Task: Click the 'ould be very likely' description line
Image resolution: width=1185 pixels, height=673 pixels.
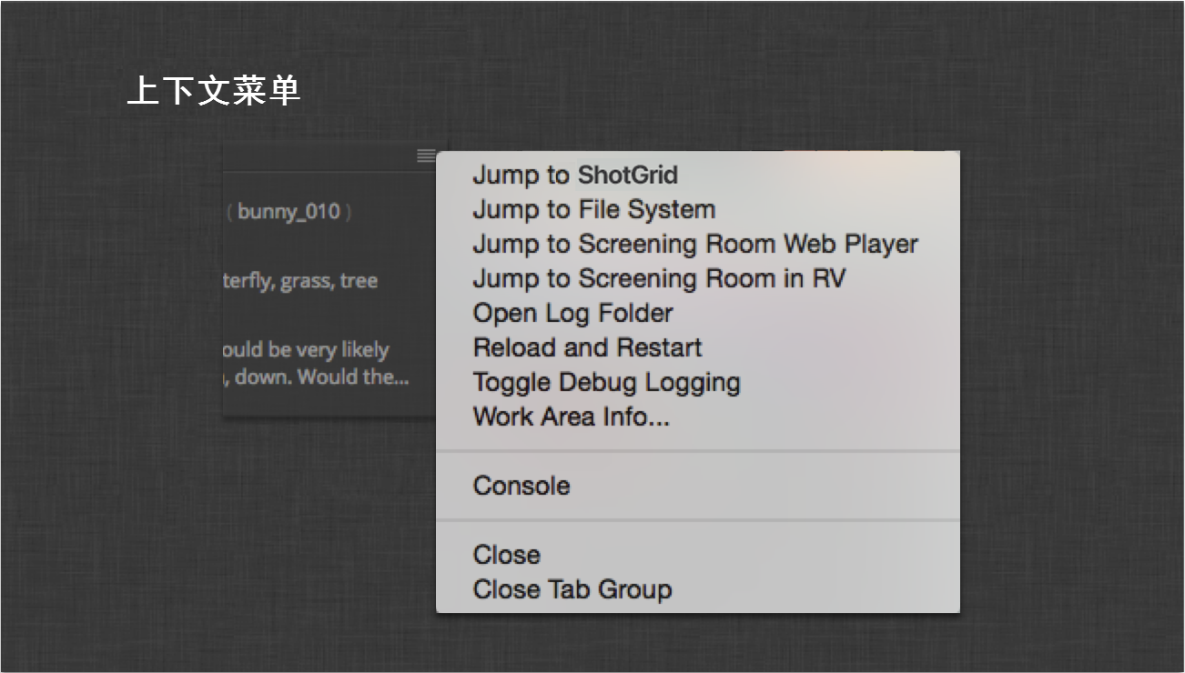Action: [306, 350]
